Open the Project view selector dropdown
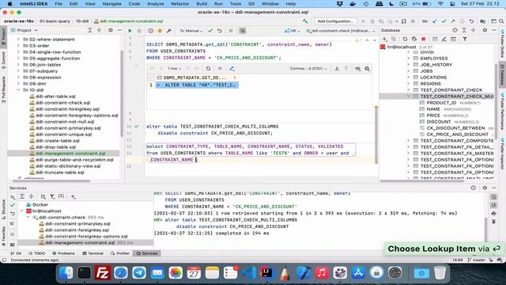506x285 pixels. 25,30
